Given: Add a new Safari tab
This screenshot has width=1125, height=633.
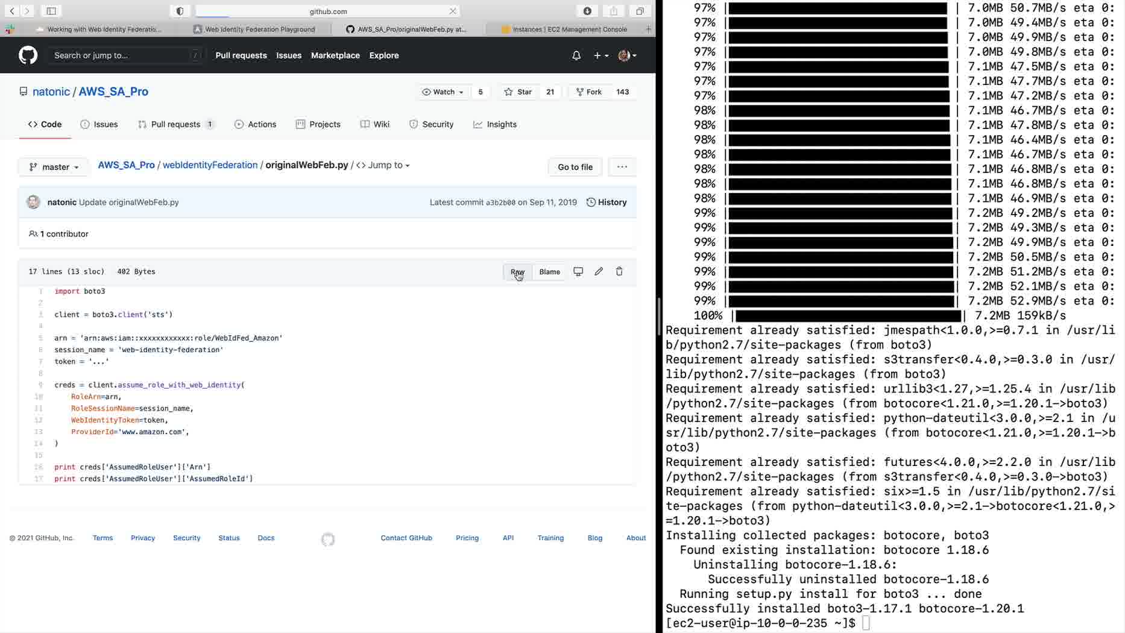Looking at the screenshot, I should [x=648, y=29].
